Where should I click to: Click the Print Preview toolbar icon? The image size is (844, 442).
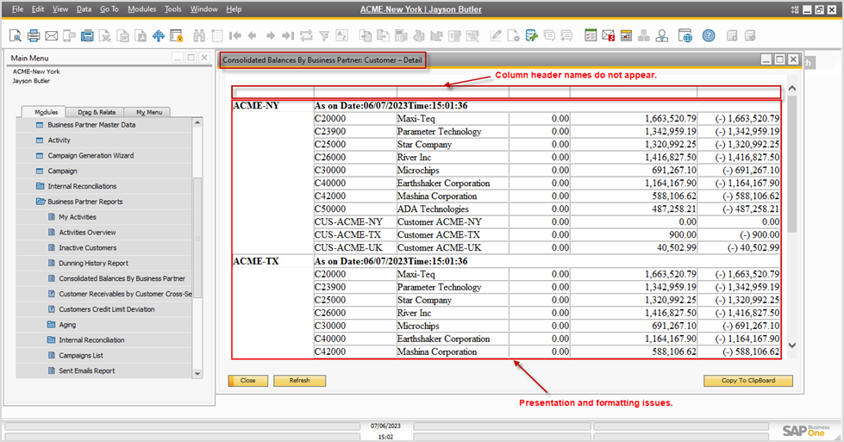[x=16, y=35]
